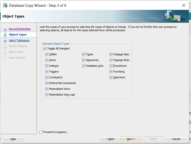Click the Database Copy Wizard title bar icon

point(5,5)
